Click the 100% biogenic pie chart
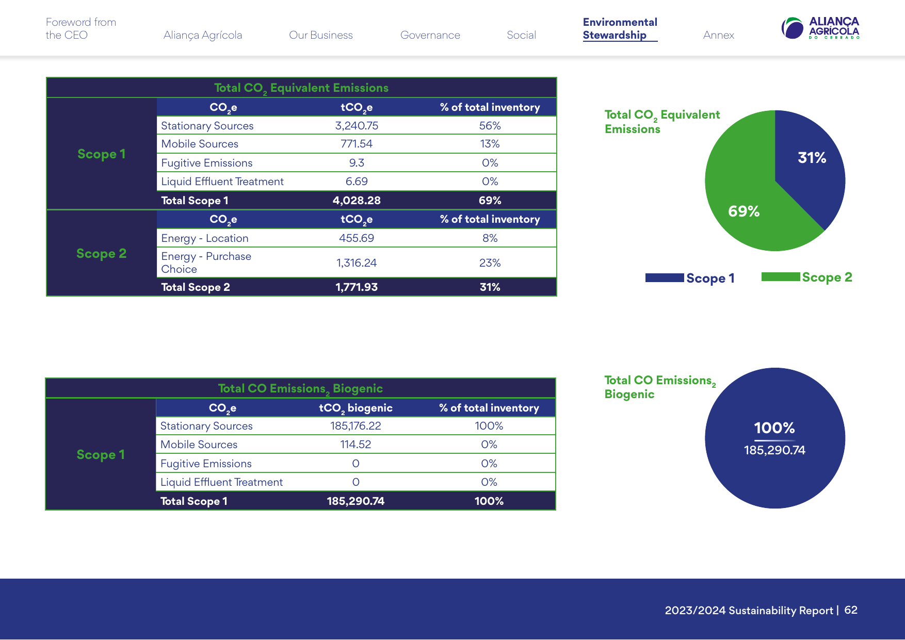The image size is (905, 640). tap(775, 438)
